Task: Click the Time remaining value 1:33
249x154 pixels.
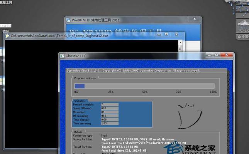Action: (x=110, y=123)
